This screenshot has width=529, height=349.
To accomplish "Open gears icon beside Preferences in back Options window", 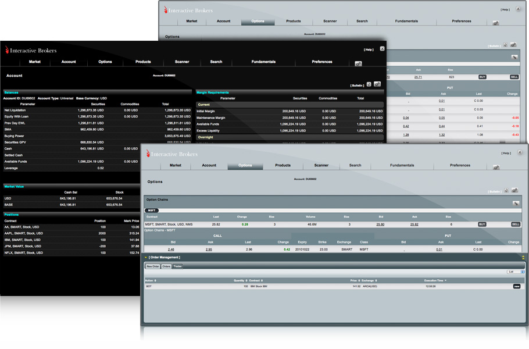I will [496, 23].
